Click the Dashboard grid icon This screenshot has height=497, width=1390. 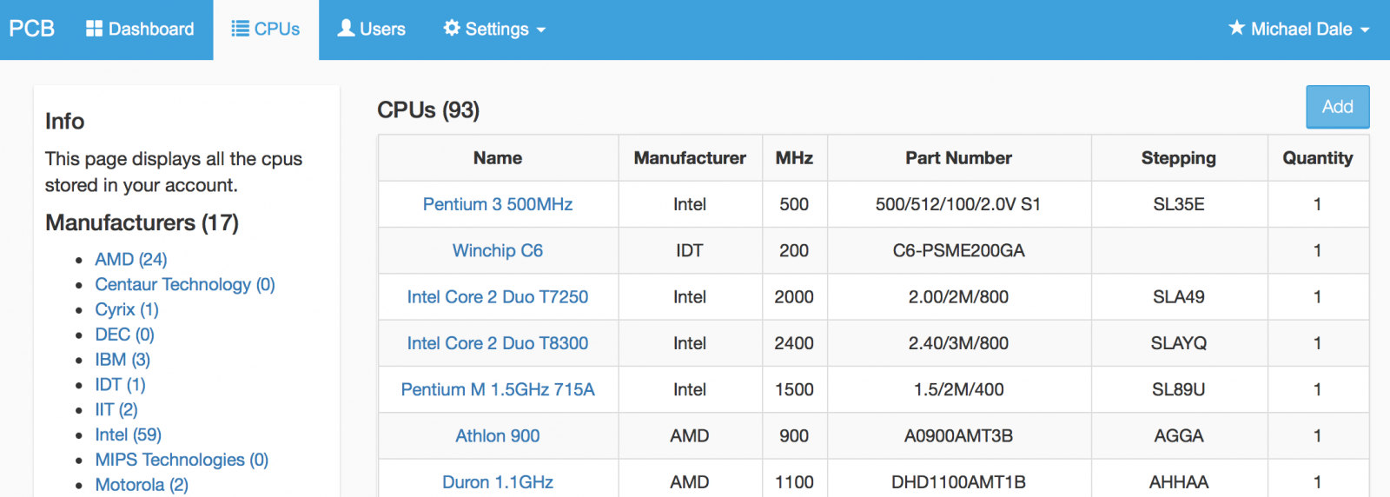tap(94, 29)
